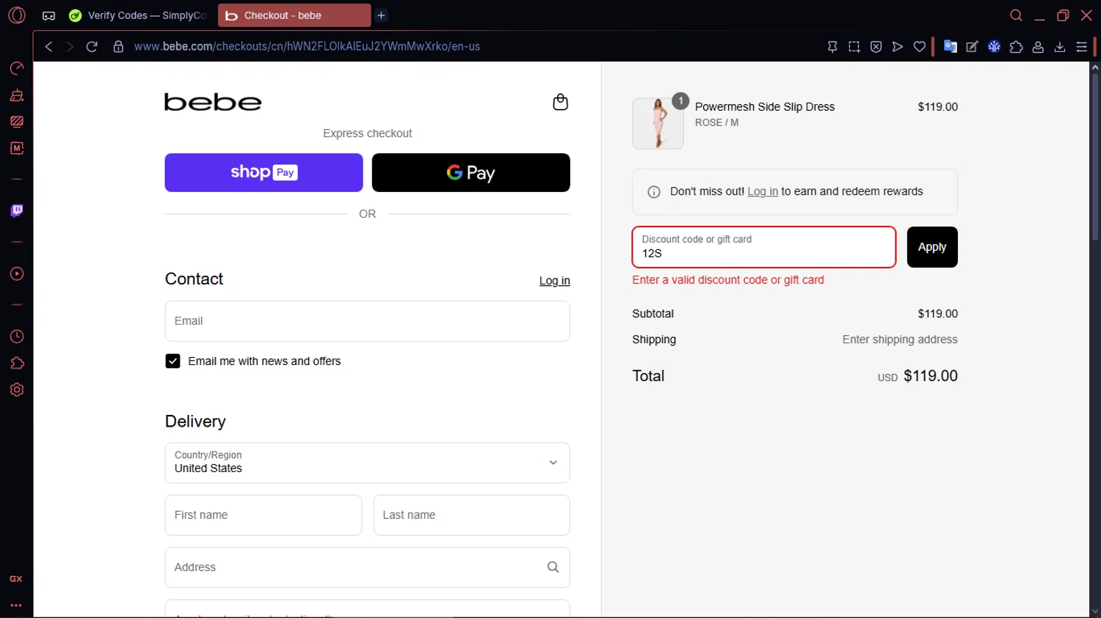Screen dimensions: 1101x618
Task: Focus the Address field
Action: pyautogui.click(x=367, y=567)
